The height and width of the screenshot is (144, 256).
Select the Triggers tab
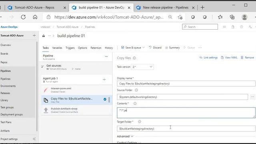click(70, 48)
